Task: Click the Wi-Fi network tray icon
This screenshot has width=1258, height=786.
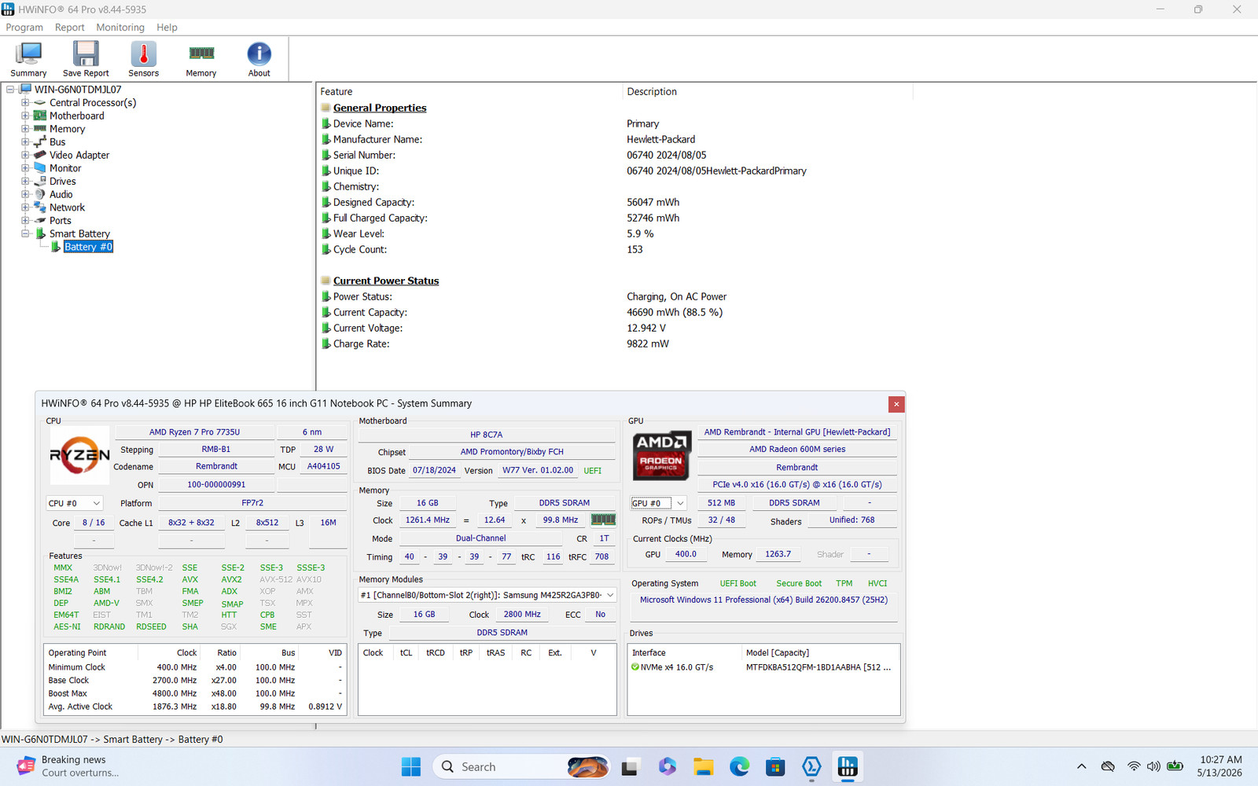Action: click(1134, 766)
